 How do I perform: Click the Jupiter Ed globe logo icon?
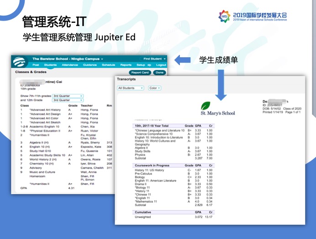pos(19,62)
